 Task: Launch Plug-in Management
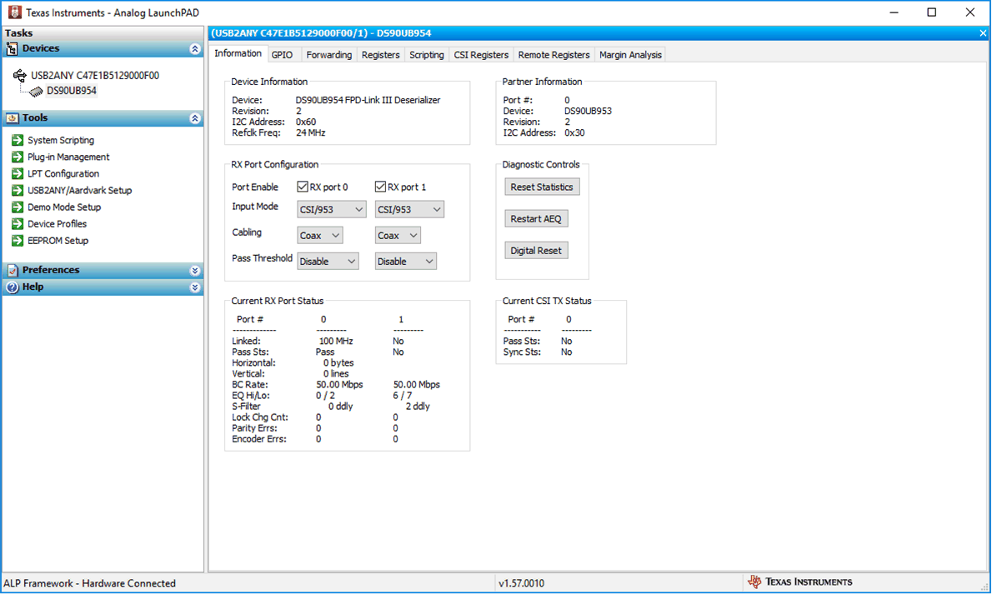coord(71,157)
